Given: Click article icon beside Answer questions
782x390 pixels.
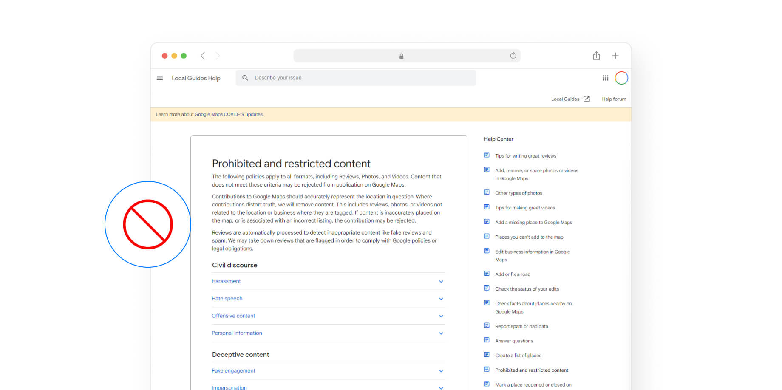Looking at the screenshot, I should [x=487, y=340].
